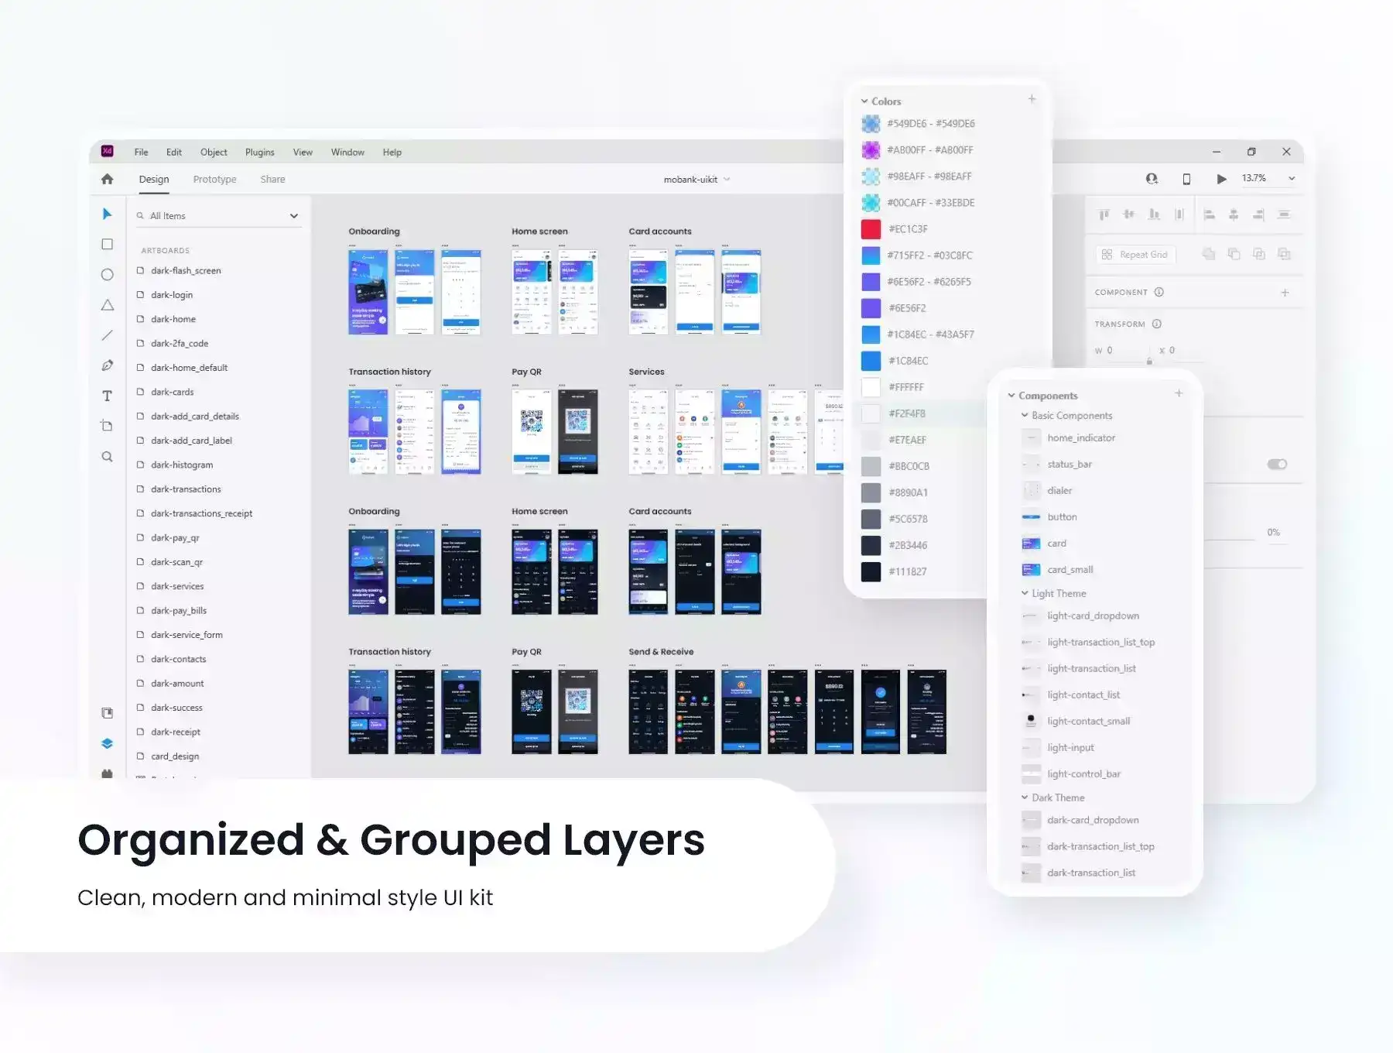The height and width of the screenshot is (1053, 1393).
Task: Select the Pen tool
Action: 108,365
